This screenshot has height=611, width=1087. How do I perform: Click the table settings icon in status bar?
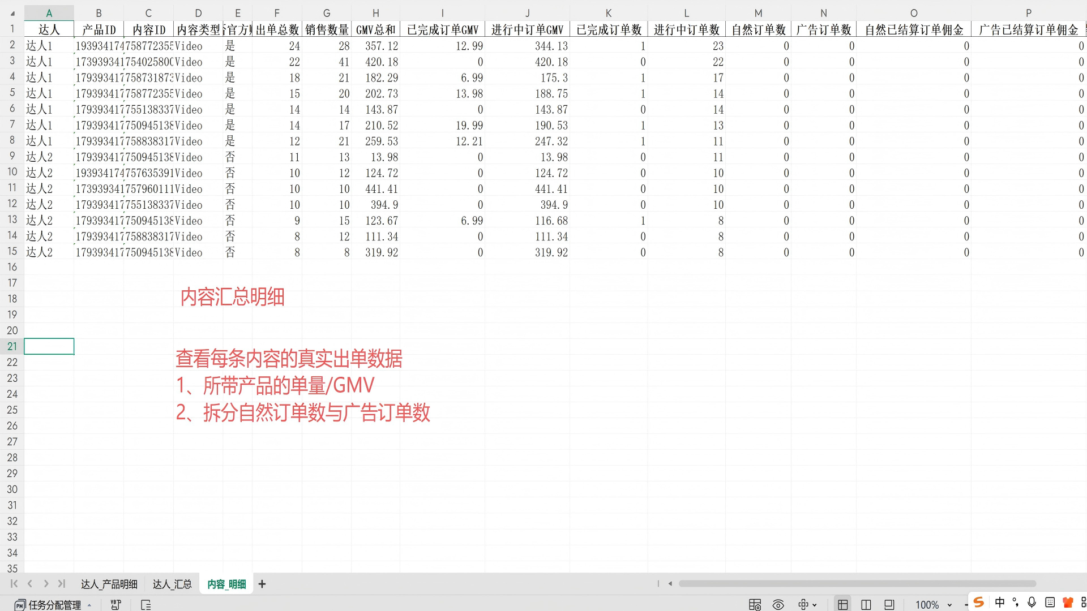tap(755, 605)
